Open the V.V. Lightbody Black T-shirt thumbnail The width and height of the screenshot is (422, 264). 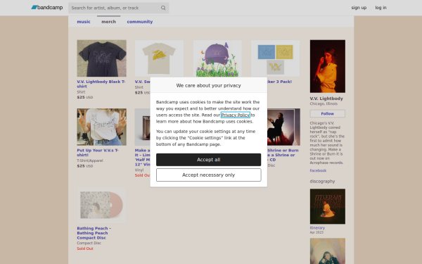pos(102,58)
